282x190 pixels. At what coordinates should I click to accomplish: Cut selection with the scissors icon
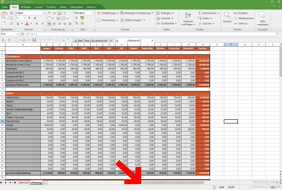point(11,13)
